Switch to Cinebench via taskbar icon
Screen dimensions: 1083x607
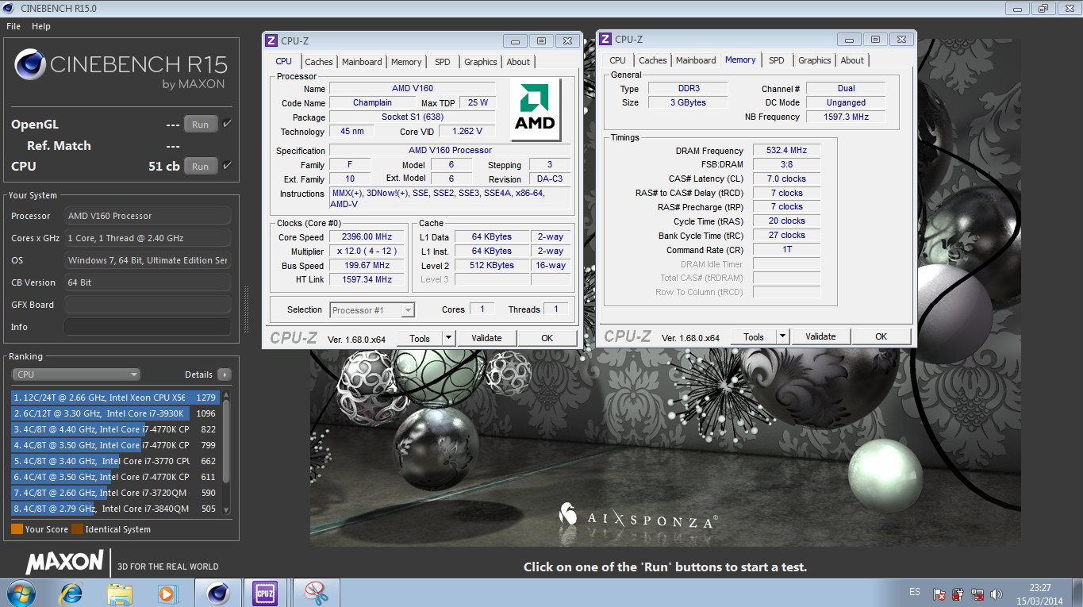218,593
